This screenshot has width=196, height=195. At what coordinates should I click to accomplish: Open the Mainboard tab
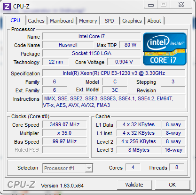coord(62,21)
